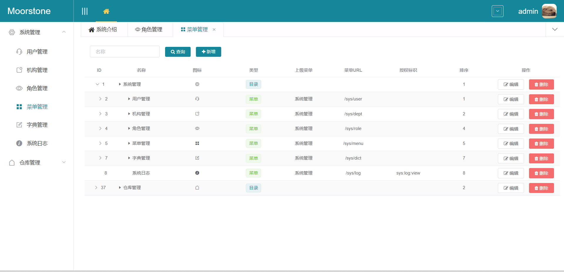Expand row ID 2 chevron
Image resolution: width=564 pixels, height=272 pixels.
click(100, 99)
